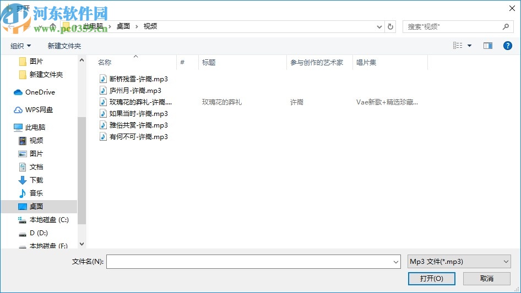Click the 文档 page icon in sidebar

point(22,167)
